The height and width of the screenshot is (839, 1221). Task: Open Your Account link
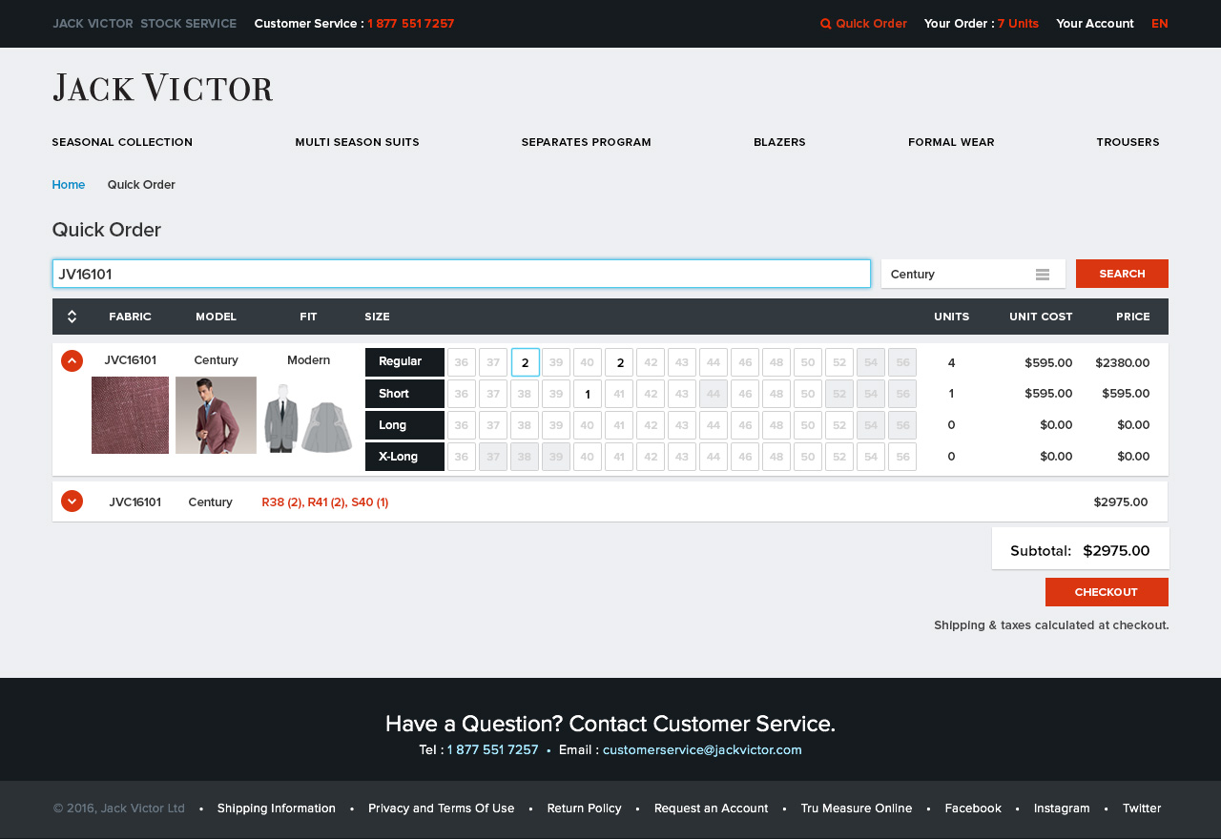[1095, 24]
